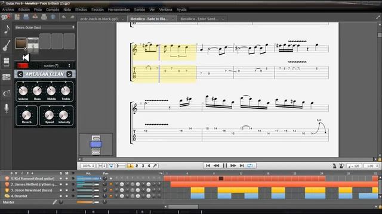The image size is (382, 214).
Task: Open the Archivo menu
Action: 8,10
